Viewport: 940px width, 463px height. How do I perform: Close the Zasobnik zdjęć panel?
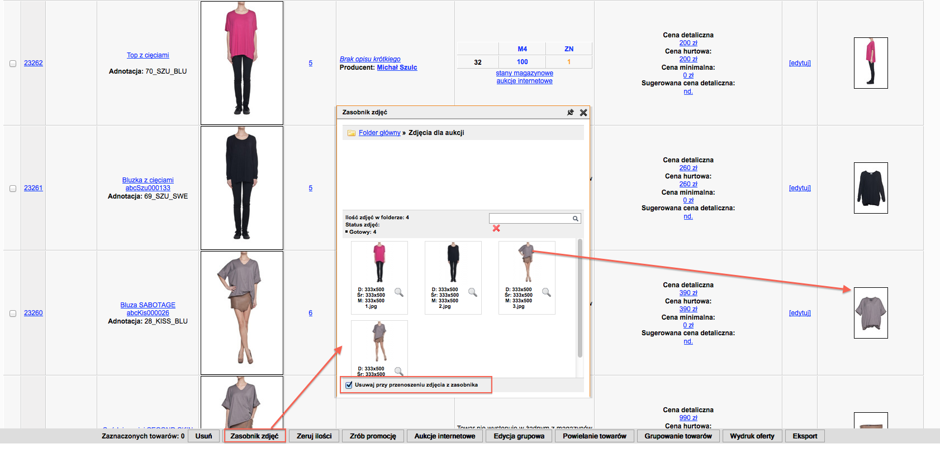pos(583,113)
